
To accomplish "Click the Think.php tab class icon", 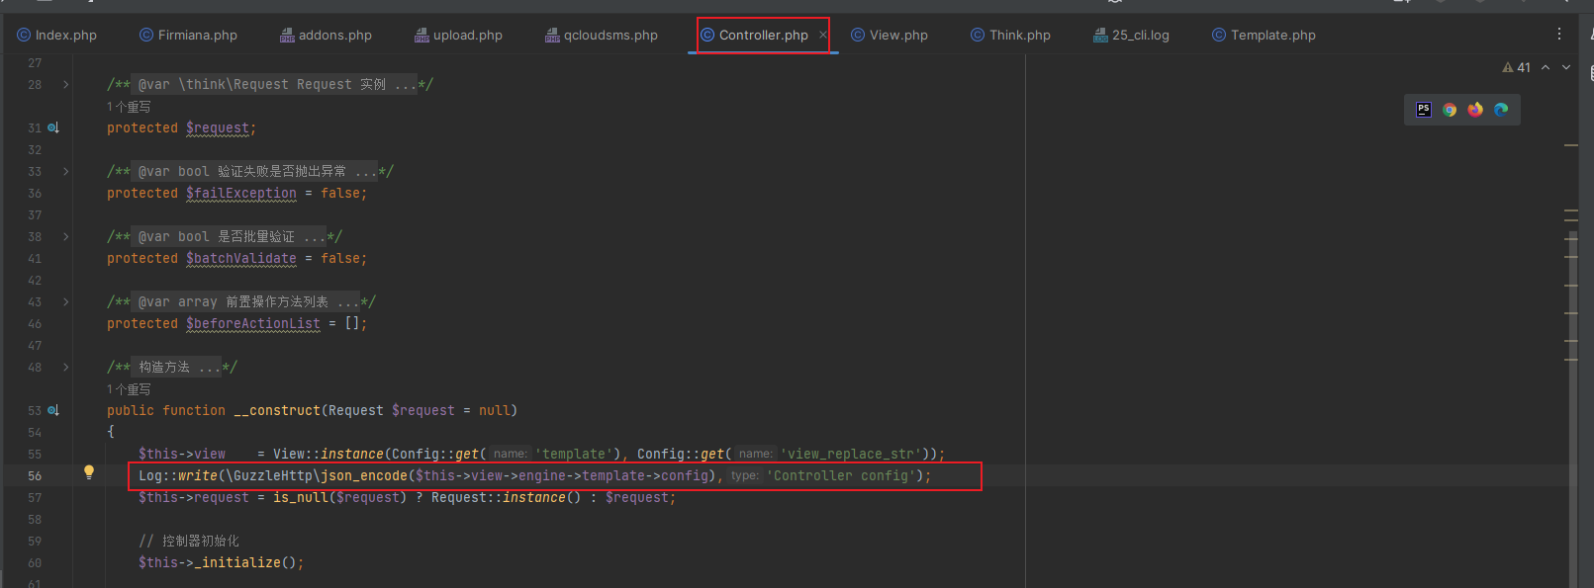I will click(978, 35).
